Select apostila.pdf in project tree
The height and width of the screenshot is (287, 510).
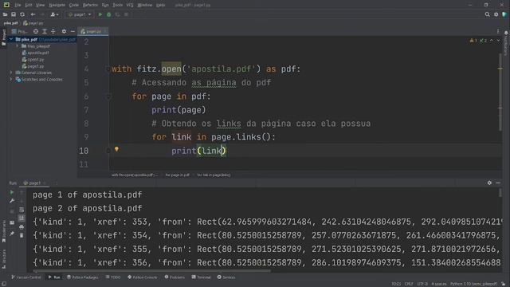click(x=35, y=53)
